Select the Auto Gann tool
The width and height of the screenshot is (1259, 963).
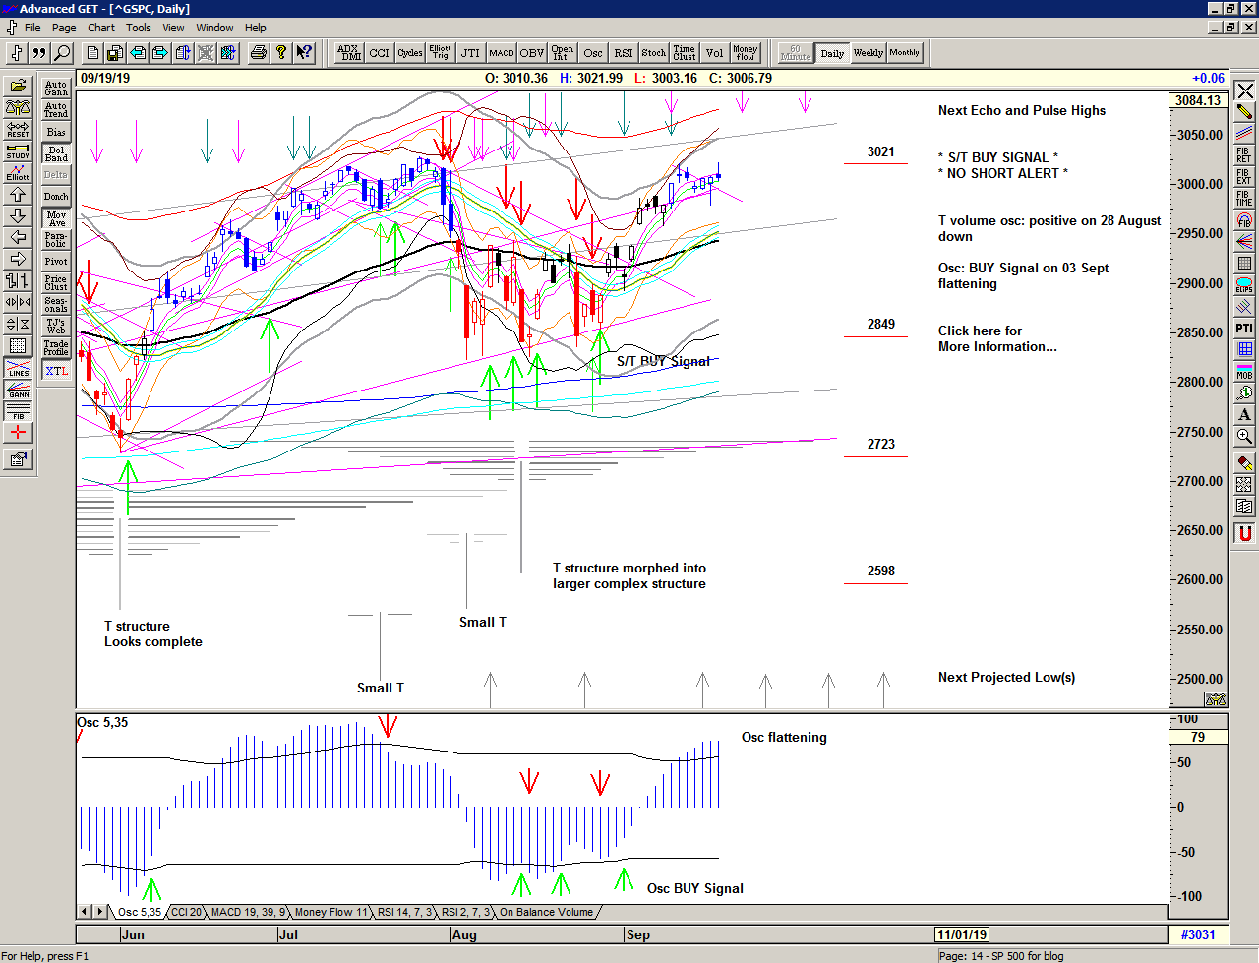55,89
